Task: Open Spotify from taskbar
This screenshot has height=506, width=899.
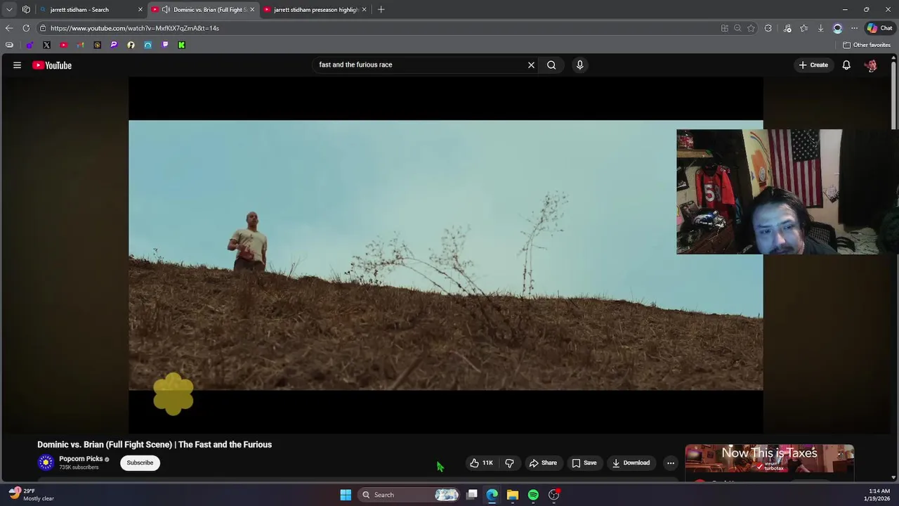Action: pyautogui.click(x=533, y=495)
